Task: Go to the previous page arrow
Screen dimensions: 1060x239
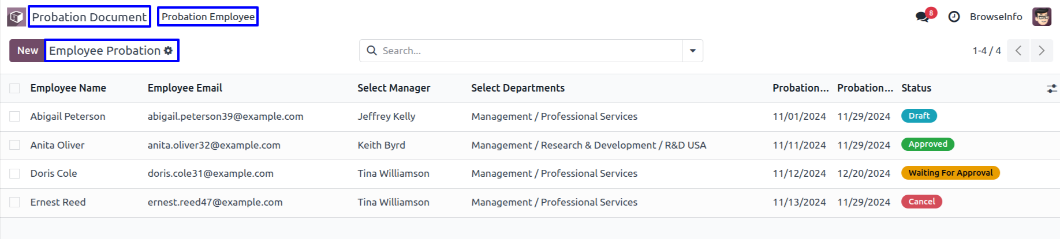Action: (x=1018, y=51)
